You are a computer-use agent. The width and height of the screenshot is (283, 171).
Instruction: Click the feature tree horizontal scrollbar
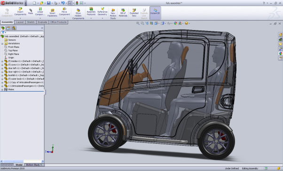pos(22,161)
